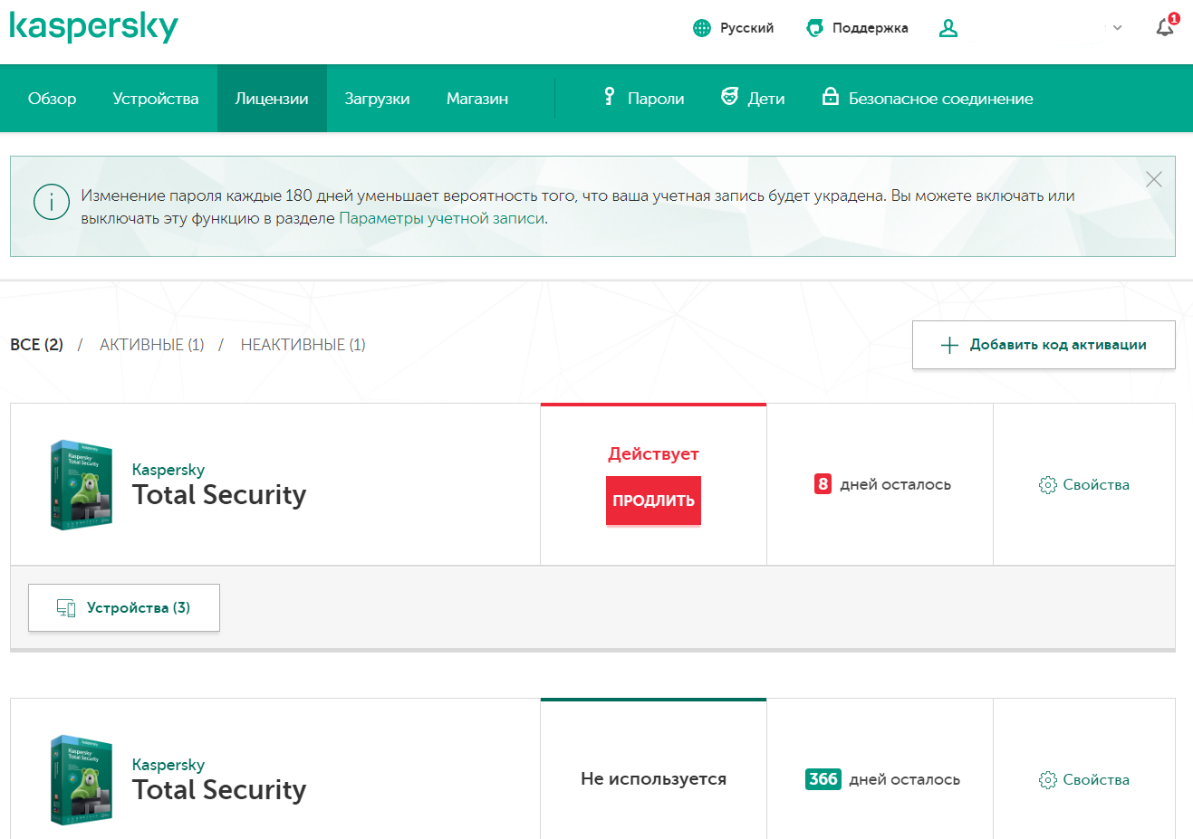Click the key icon for Пароли
Viewport: 1193px width, 839px height.
pyautogui.click(x=610, y=97)
